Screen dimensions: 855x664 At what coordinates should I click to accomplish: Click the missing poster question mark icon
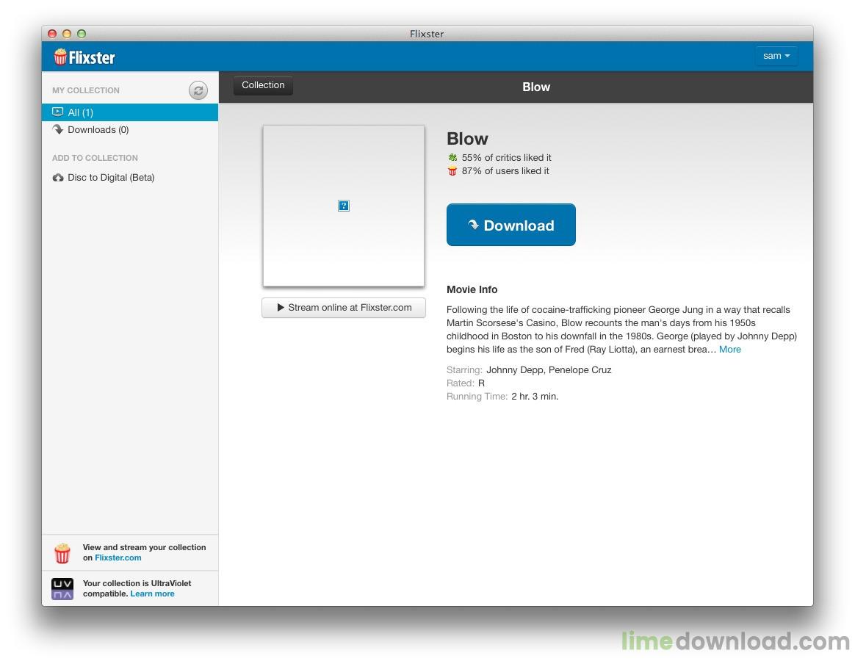(x=344, y=206)
